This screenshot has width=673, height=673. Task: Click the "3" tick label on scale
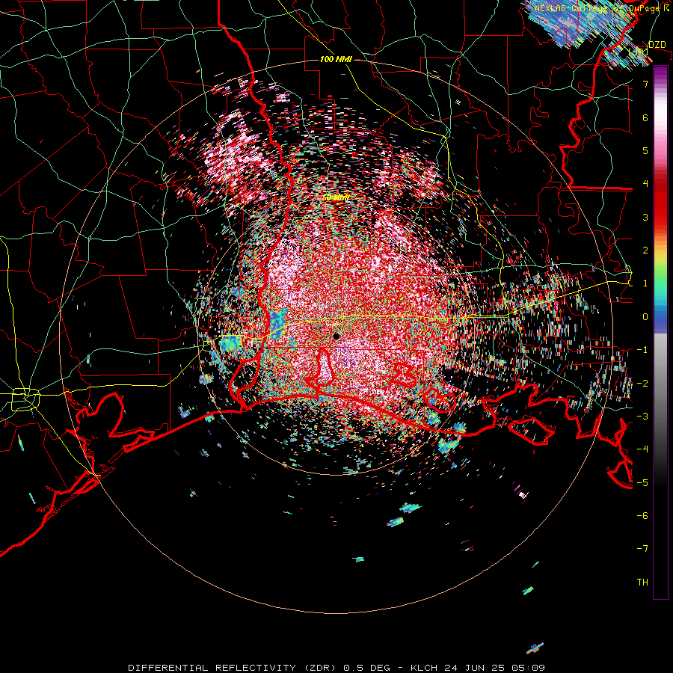click(645, 217)
